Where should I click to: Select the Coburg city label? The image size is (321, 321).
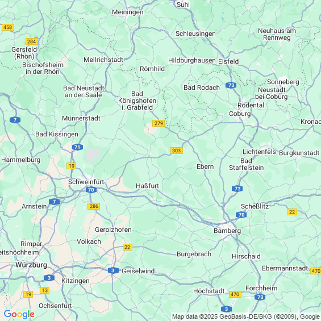(240, 114)
